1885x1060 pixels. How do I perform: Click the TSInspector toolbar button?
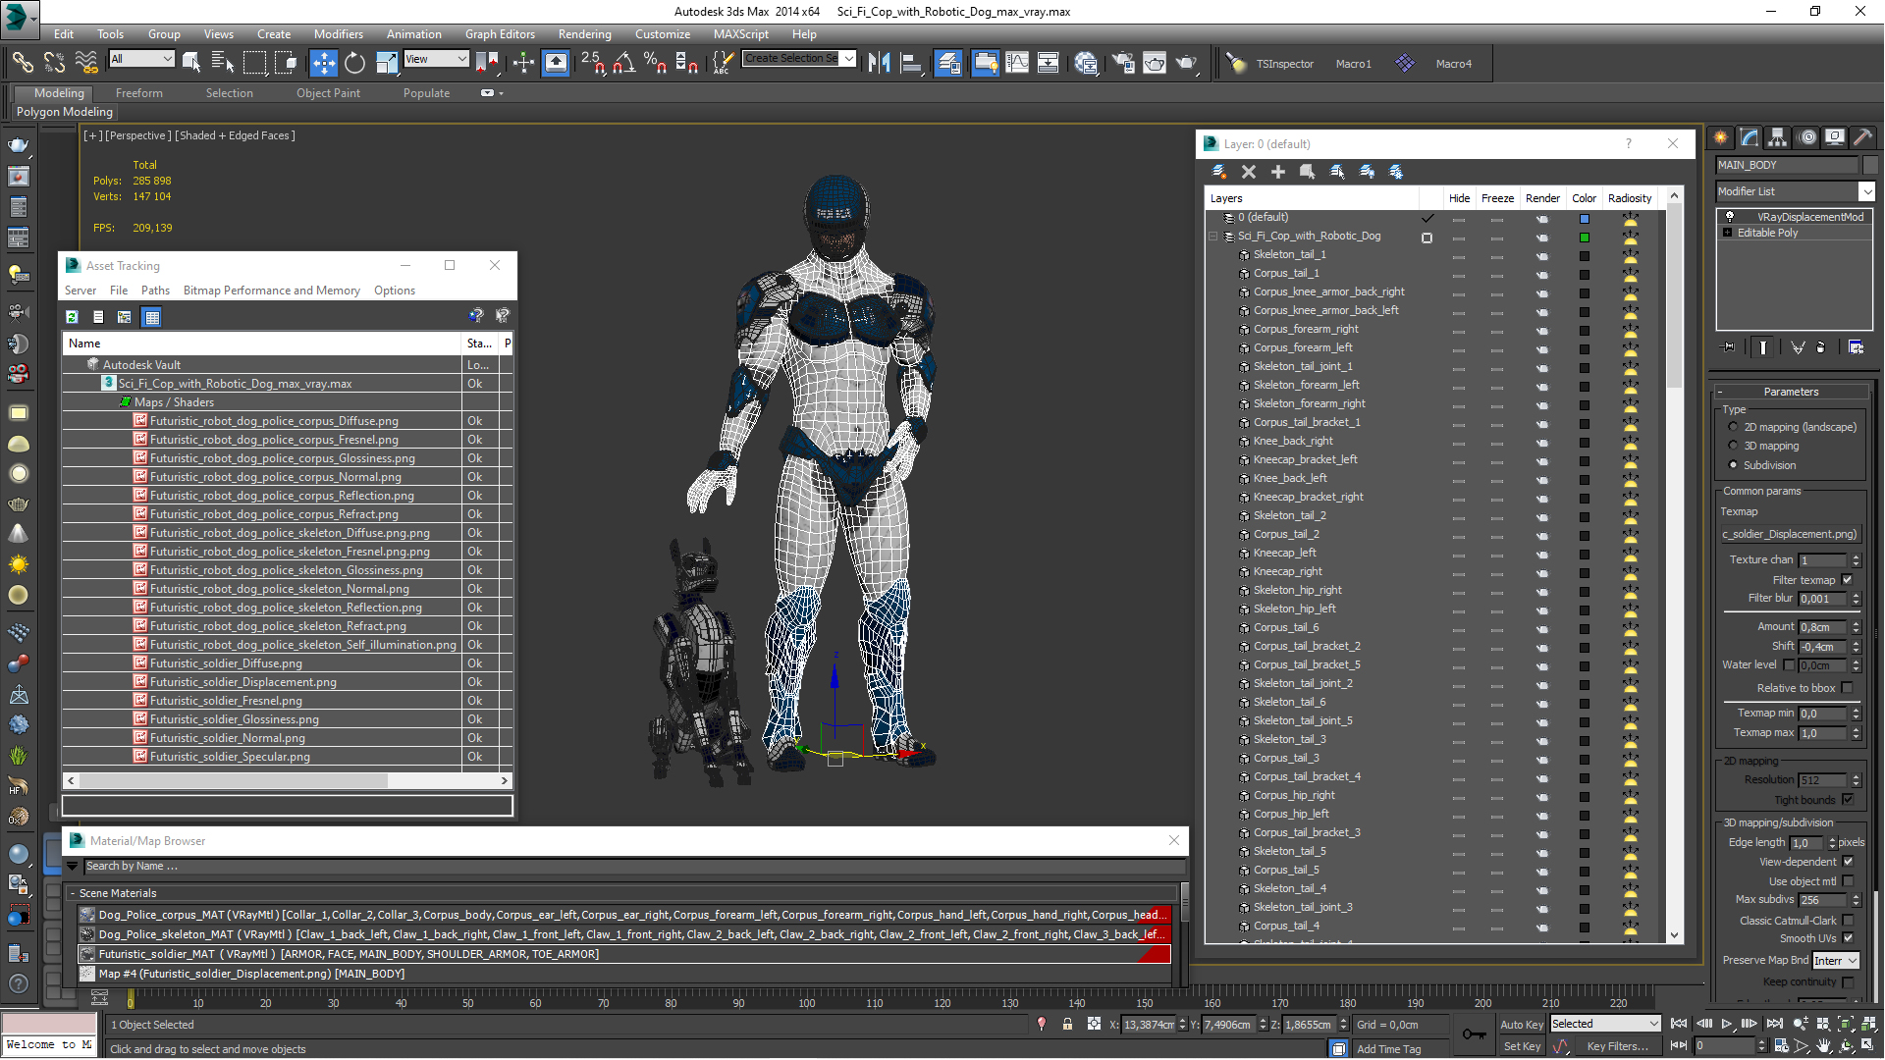1284,64
